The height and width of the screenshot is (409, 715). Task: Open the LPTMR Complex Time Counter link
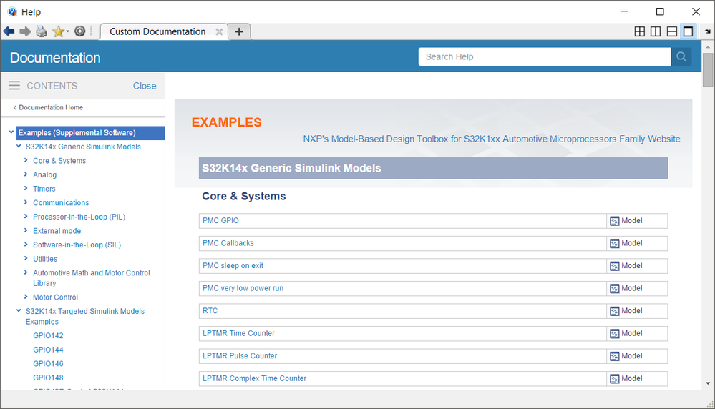[x=255, y=378]
